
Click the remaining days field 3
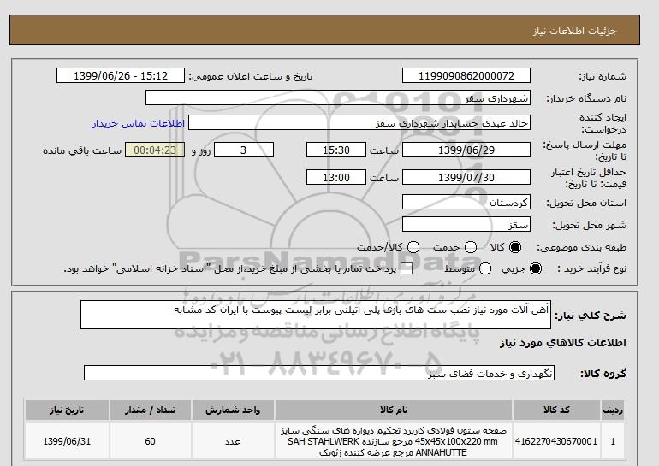coord(244,150)
